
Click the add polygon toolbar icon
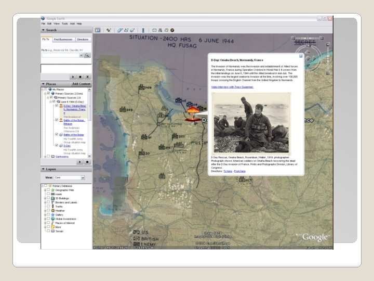tap(120, 30)
